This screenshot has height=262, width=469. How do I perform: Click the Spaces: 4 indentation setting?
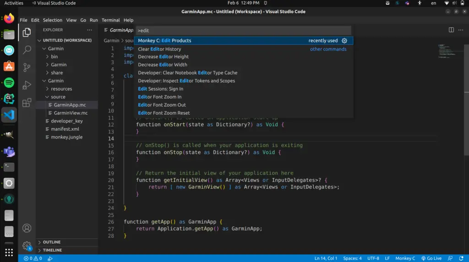(352, 258)
